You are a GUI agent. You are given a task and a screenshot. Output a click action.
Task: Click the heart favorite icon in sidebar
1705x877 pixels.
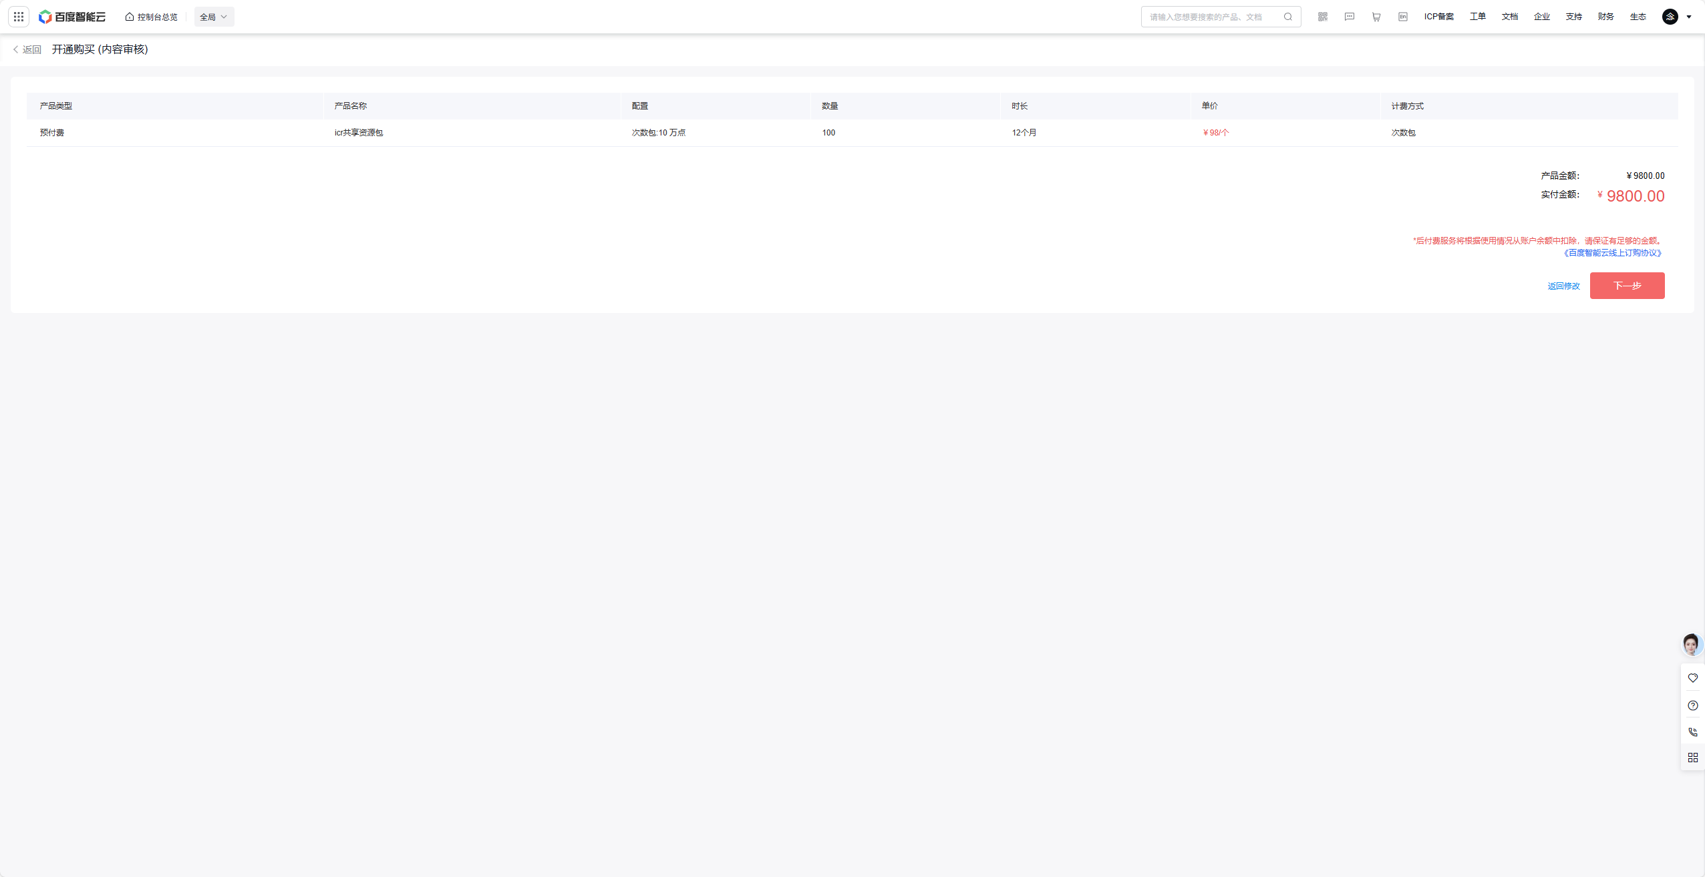pyautogui.click(x=1692, y=678)
